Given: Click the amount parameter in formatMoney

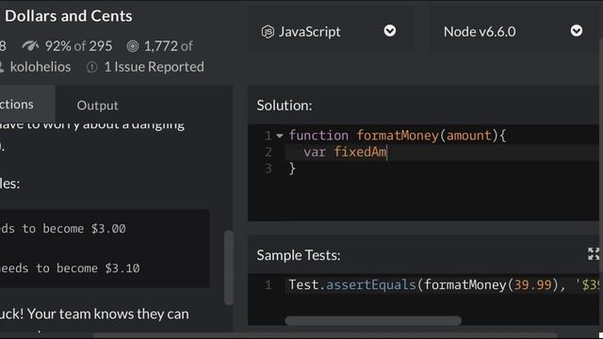Looking at the screenshot, I should pos(469,136).
